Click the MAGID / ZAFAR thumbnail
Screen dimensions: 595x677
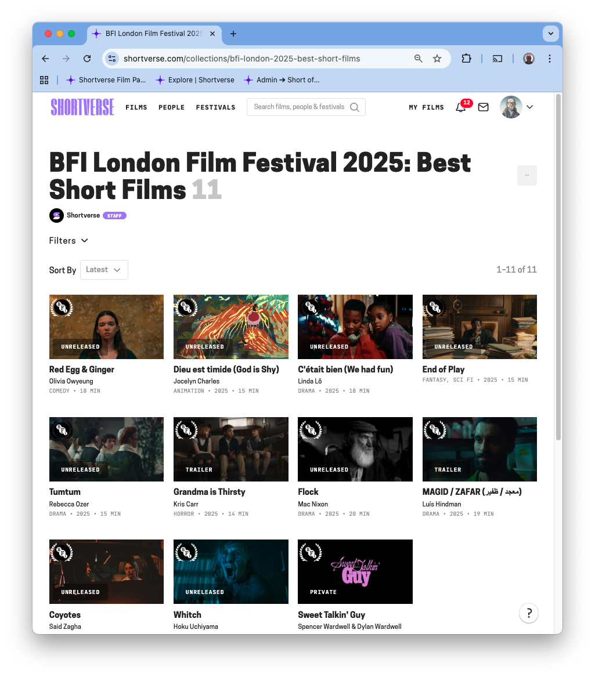tap(479, 449)
